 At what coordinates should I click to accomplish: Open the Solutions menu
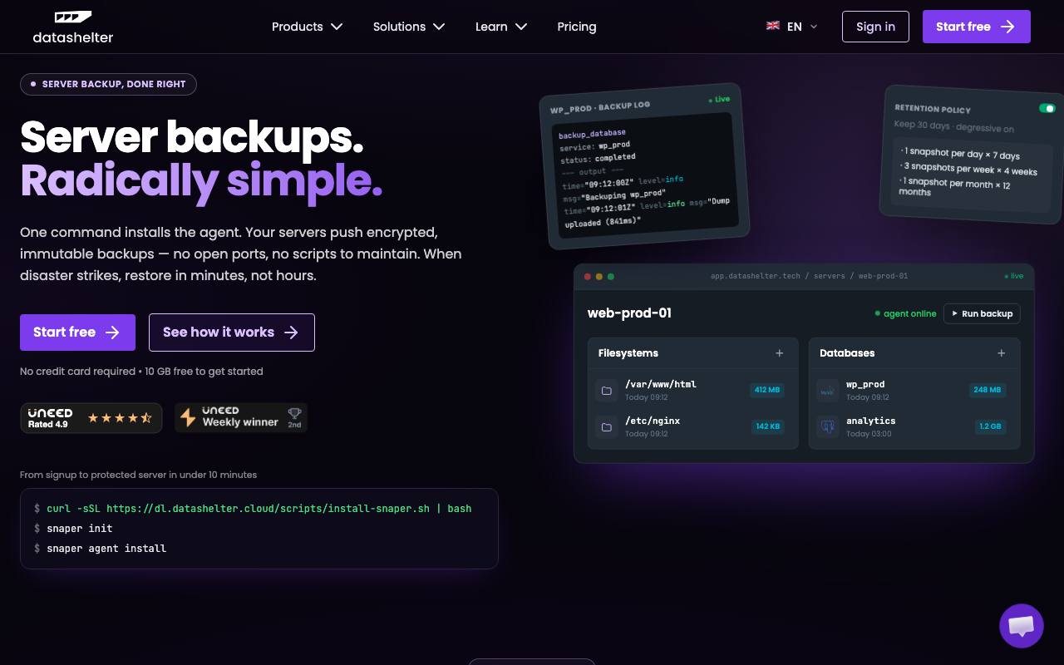click(409, 27)
